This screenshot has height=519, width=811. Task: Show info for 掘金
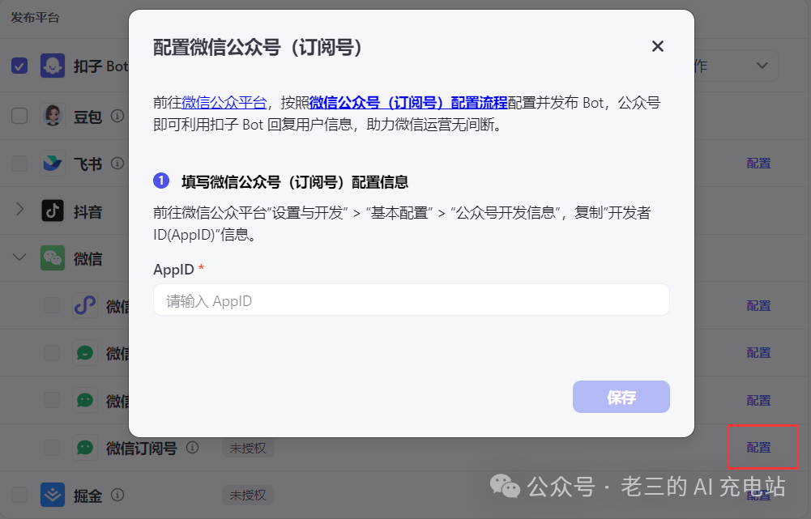(x=118, y=495)
